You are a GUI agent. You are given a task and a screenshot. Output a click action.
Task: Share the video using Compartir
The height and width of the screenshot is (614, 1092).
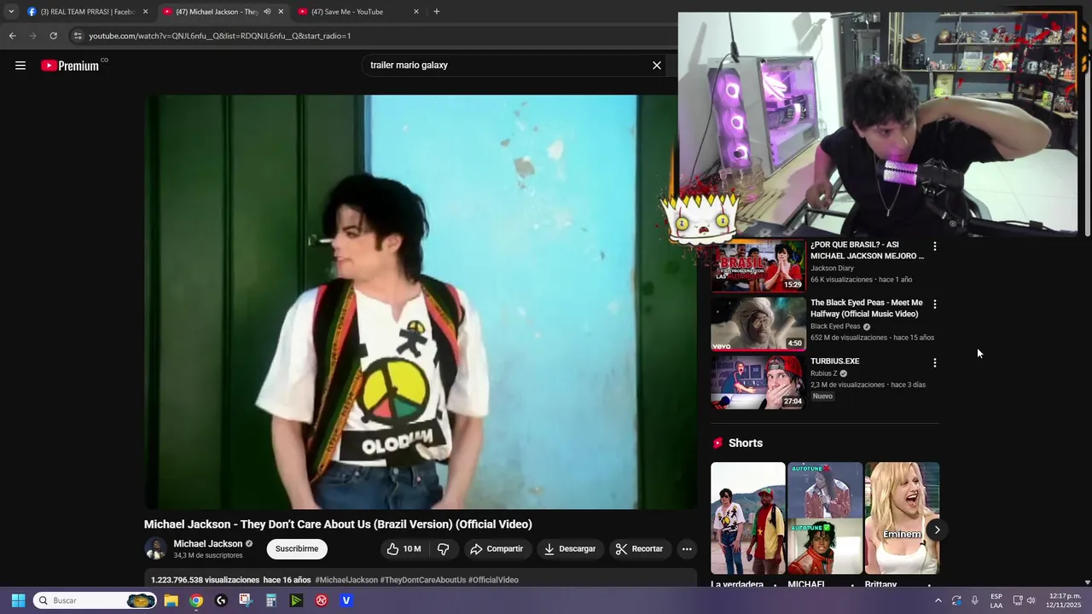(x=497, y=549)
